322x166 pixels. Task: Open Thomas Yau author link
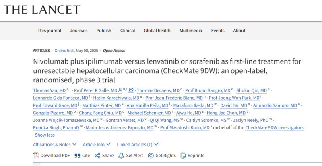pyautogui.click(x=49, y=90)
